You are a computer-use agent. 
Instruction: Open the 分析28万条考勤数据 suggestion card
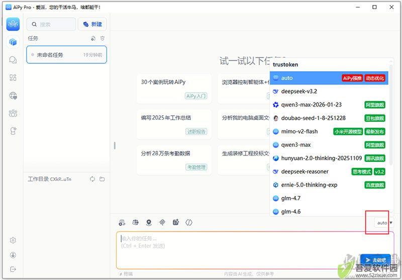174,160
